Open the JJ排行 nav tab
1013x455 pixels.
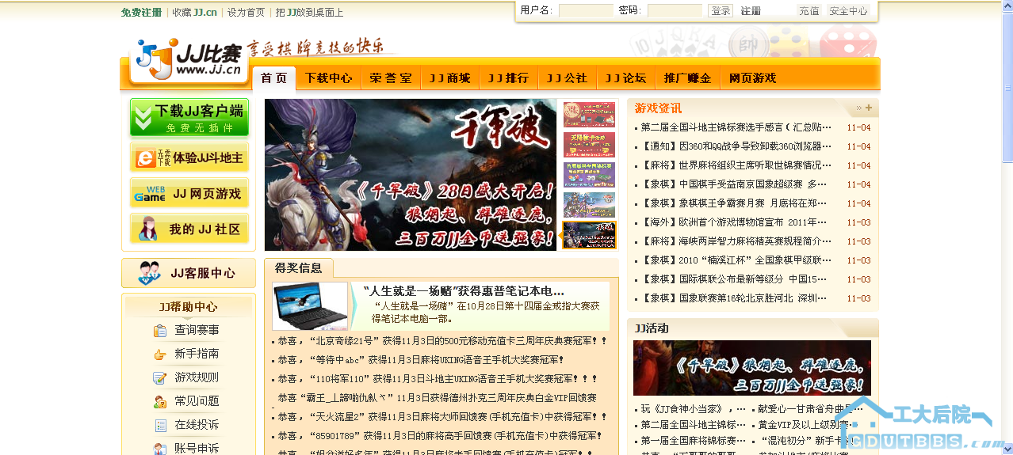[508, 78]
